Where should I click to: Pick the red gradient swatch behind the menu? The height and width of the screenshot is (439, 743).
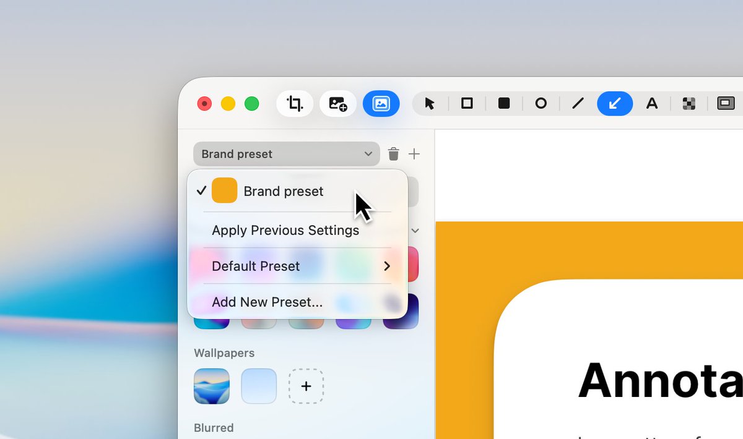(x=413, y=264)
